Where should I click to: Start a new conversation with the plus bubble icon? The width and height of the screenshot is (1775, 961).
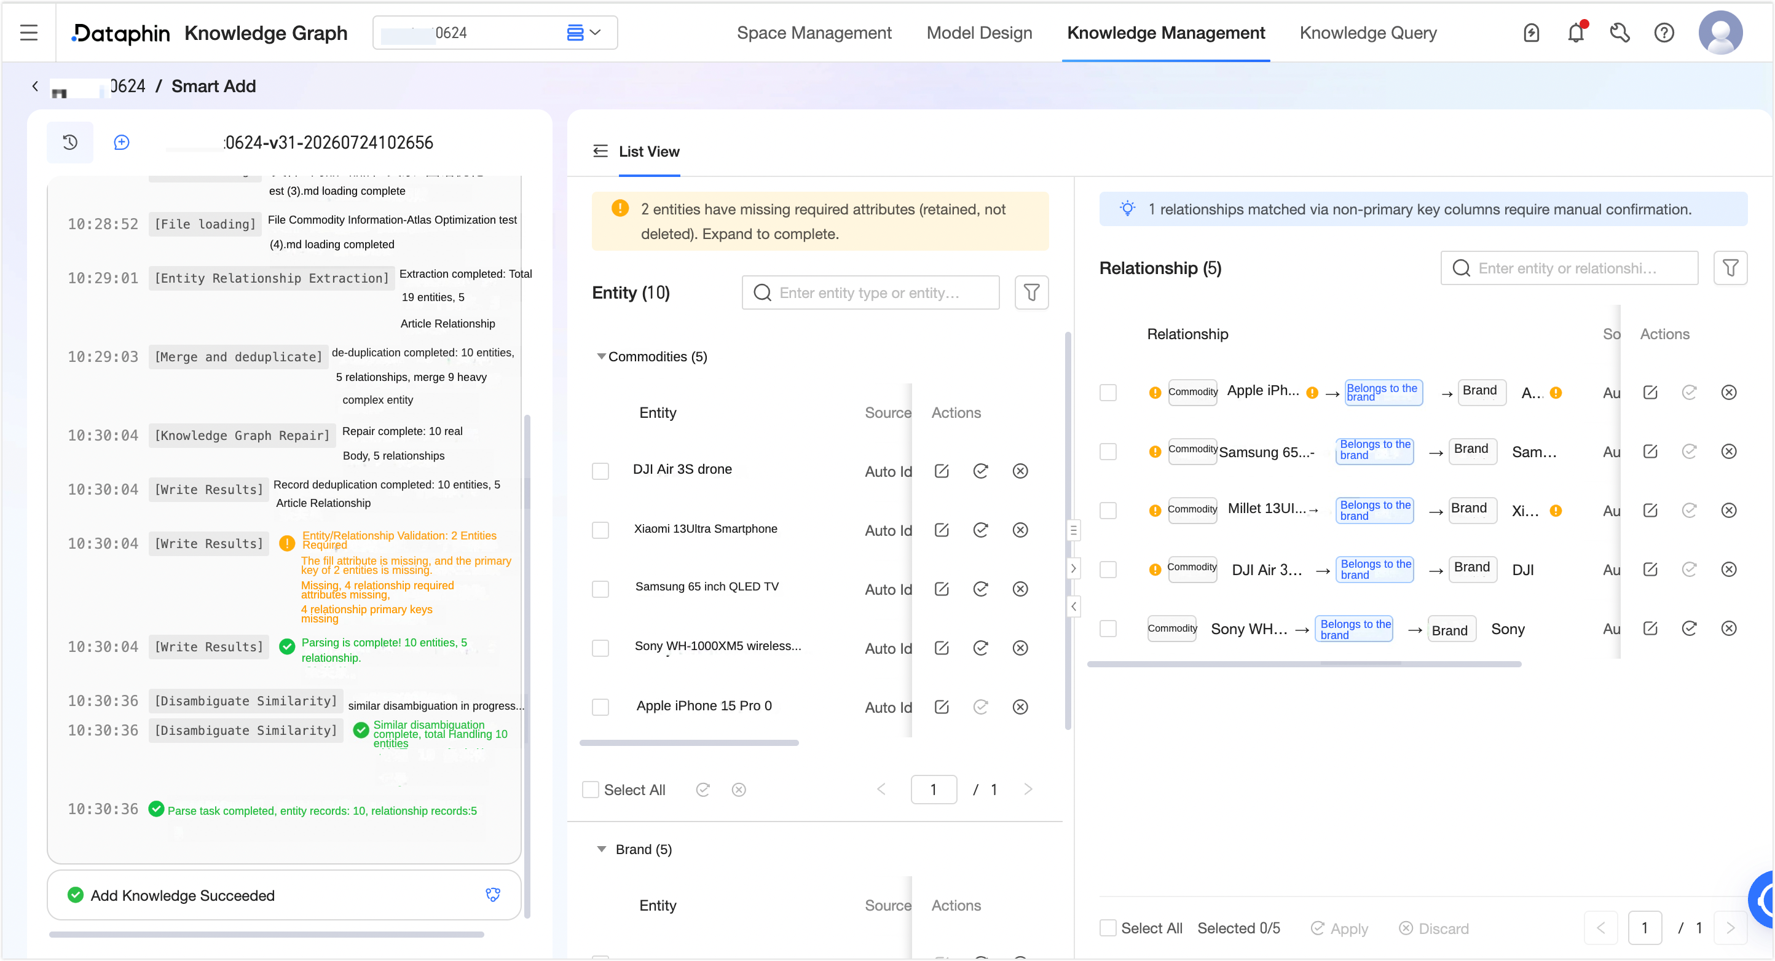[121, 143]
